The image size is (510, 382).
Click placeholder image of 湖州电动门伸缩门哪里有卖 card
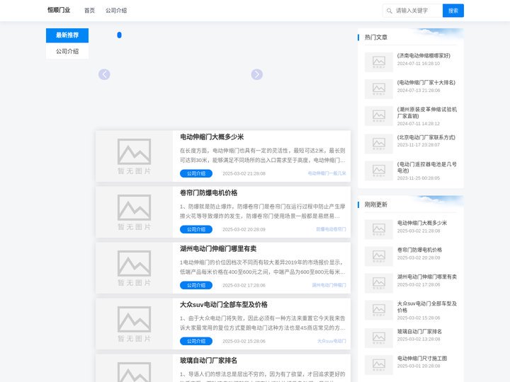pos(134,268)
